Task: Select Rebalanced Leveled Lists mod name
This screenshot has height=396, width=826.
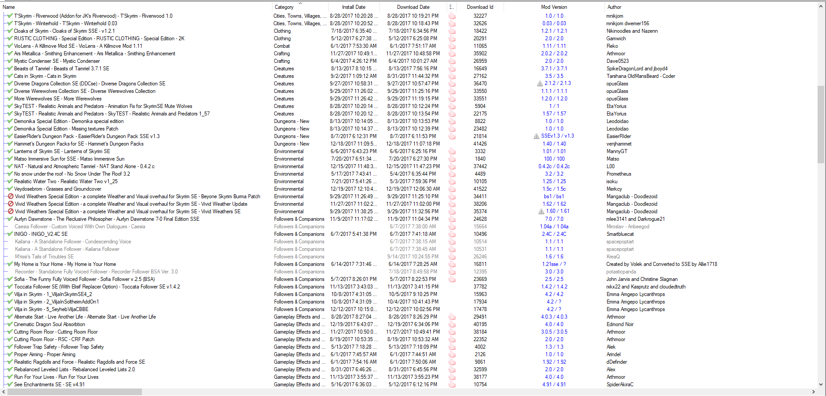Action: pyautogui.click(x=74, y=369)
